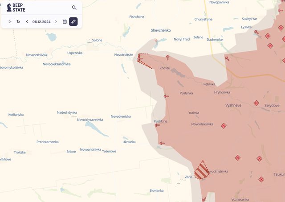Click the dashed zone near Novotroitske

tap(144, 61)
